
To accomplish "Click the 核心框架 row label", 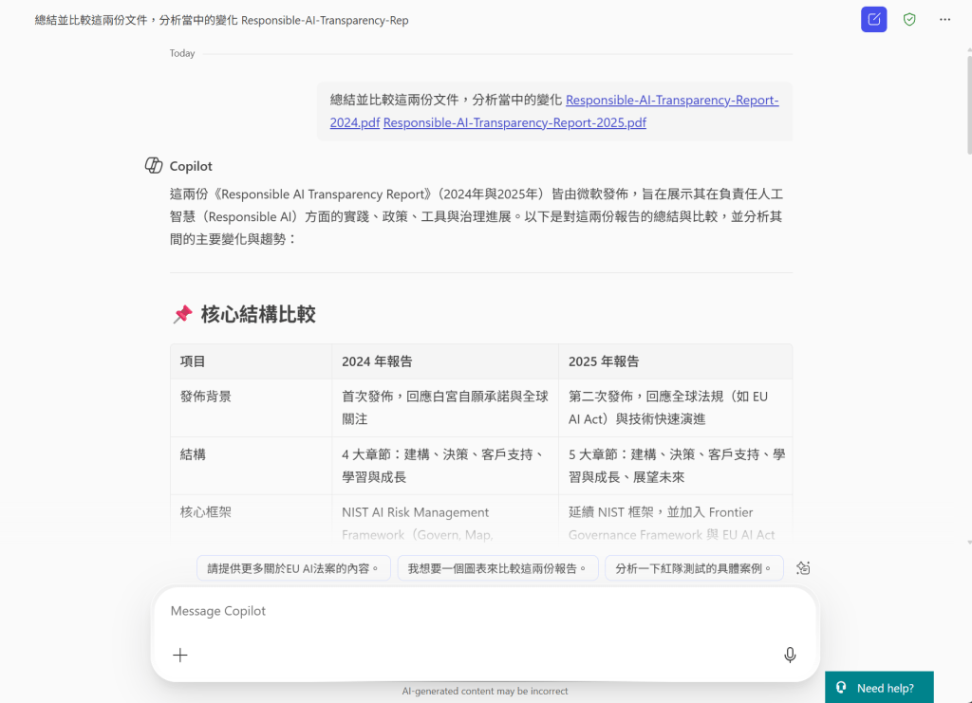I will coord(205,511).
